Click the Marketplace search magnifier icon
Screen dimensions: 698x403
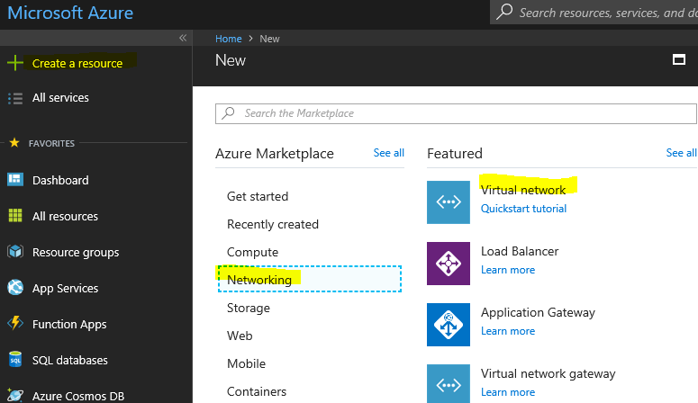(229, 113)
